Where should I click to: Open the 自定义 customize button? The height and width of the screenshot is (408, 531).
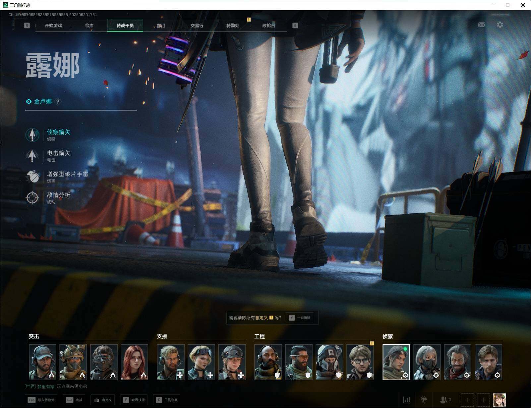(102, 400)
